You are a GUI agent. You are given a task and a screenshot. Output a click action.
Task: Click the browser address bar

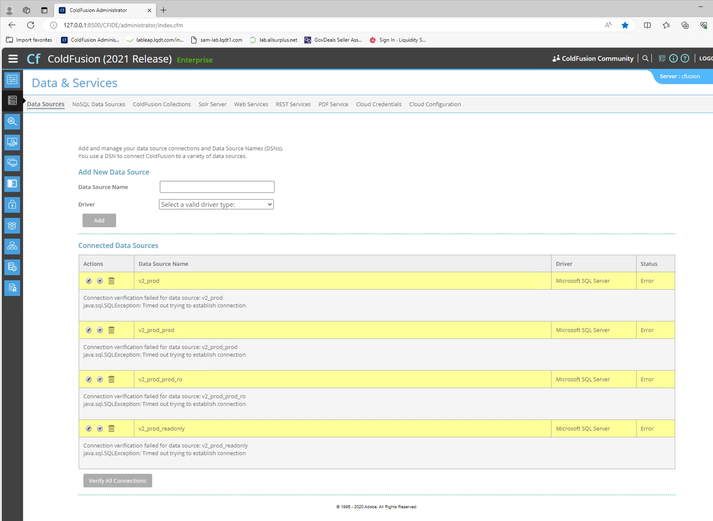click(323, 25)
